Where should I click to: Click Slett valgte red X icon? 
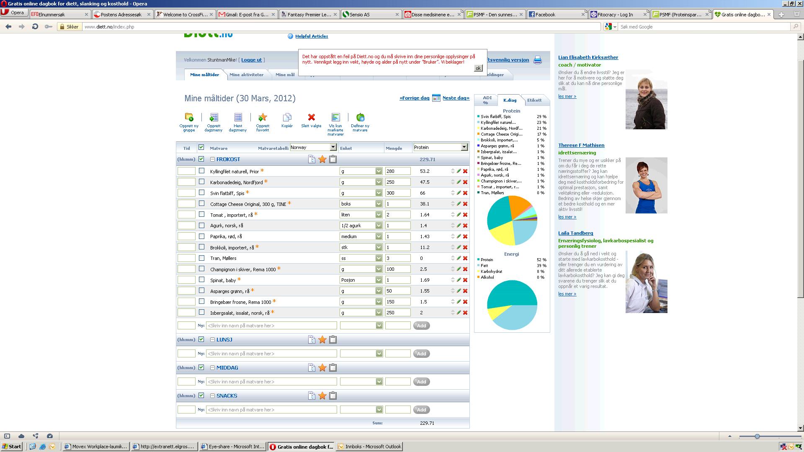tap(311, 117)
